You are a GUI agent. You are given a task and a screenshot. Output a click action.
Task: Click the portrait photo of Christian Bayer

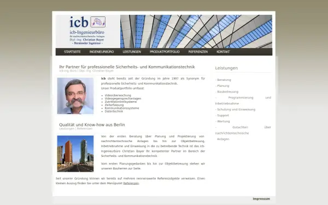pyautogui.click(x=75, y=96)
